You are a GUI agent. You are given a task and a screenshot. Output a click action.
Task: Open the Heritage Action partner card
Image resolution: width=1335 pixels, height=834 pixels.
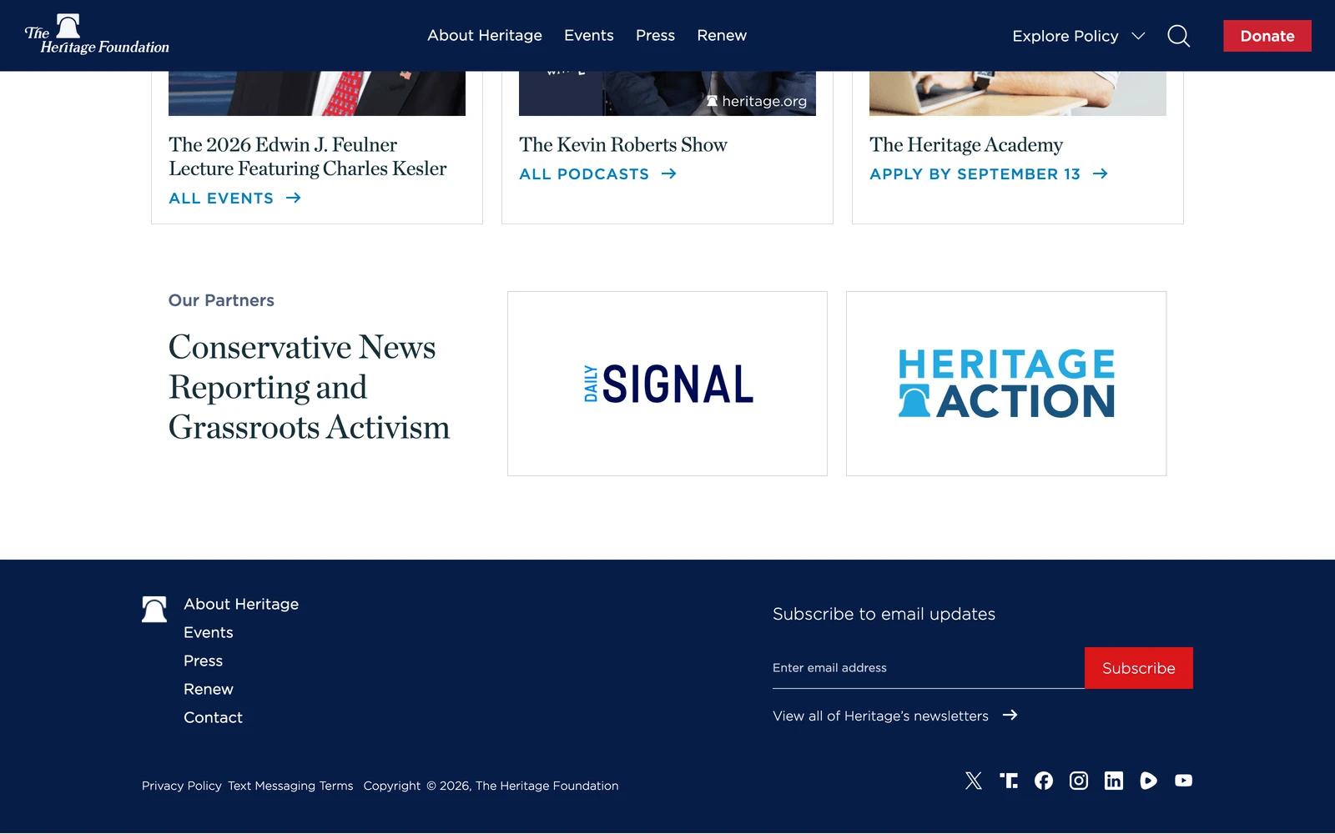1006,384
